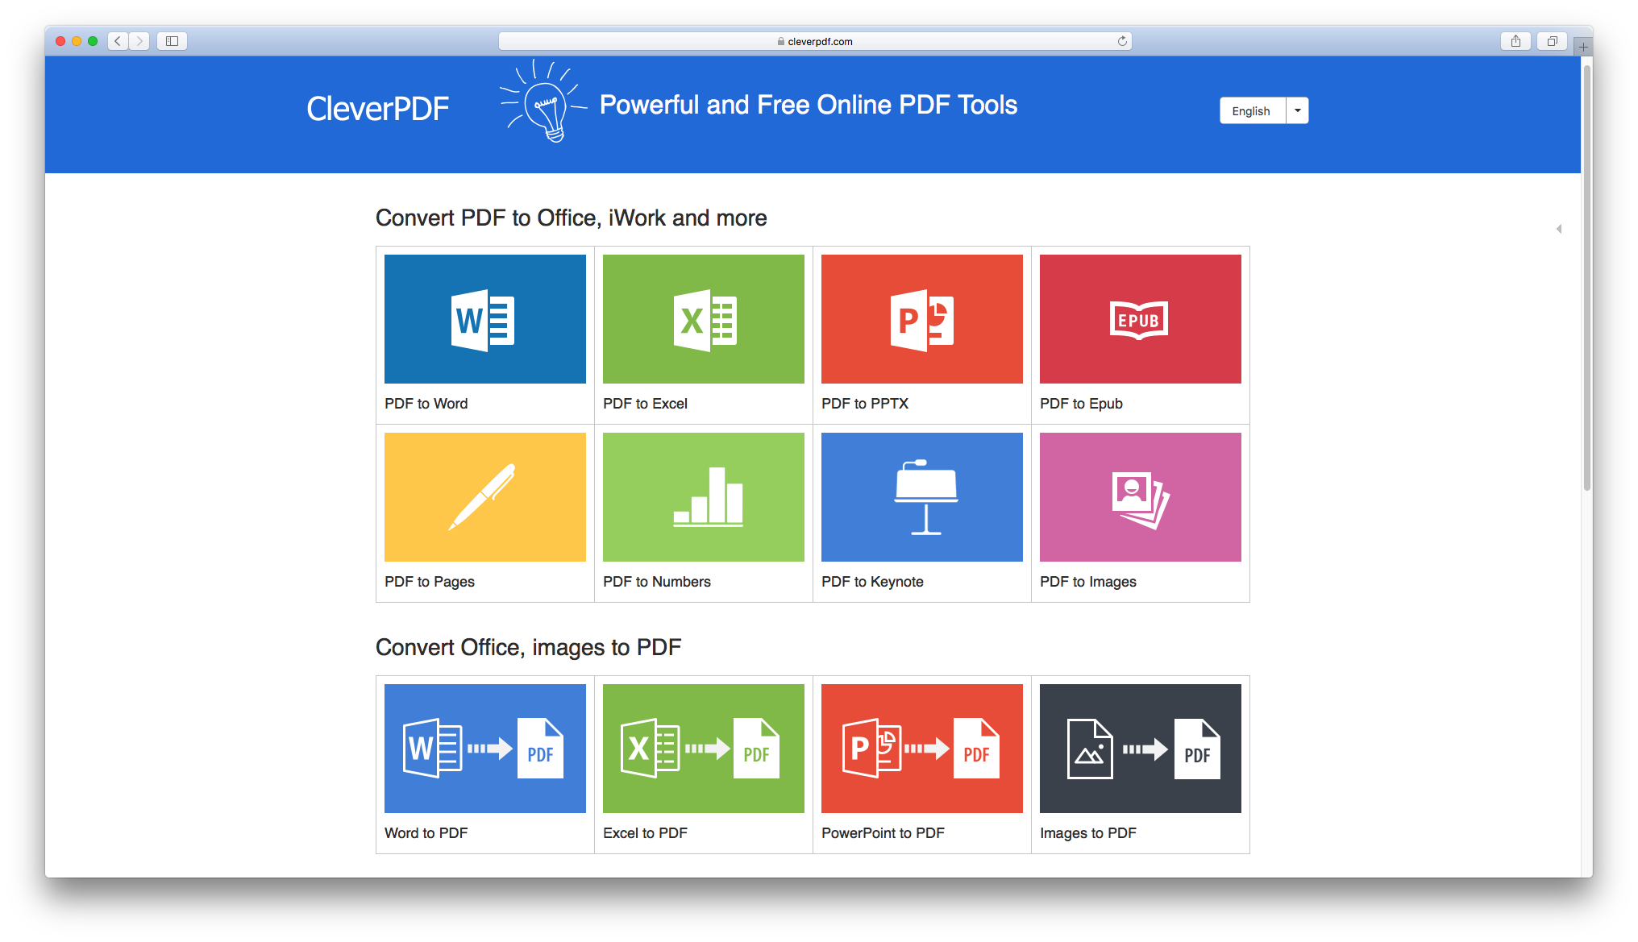Click the CleverPDF logo link
Viewport: 1638px width, 942px height.
(377, 109)
